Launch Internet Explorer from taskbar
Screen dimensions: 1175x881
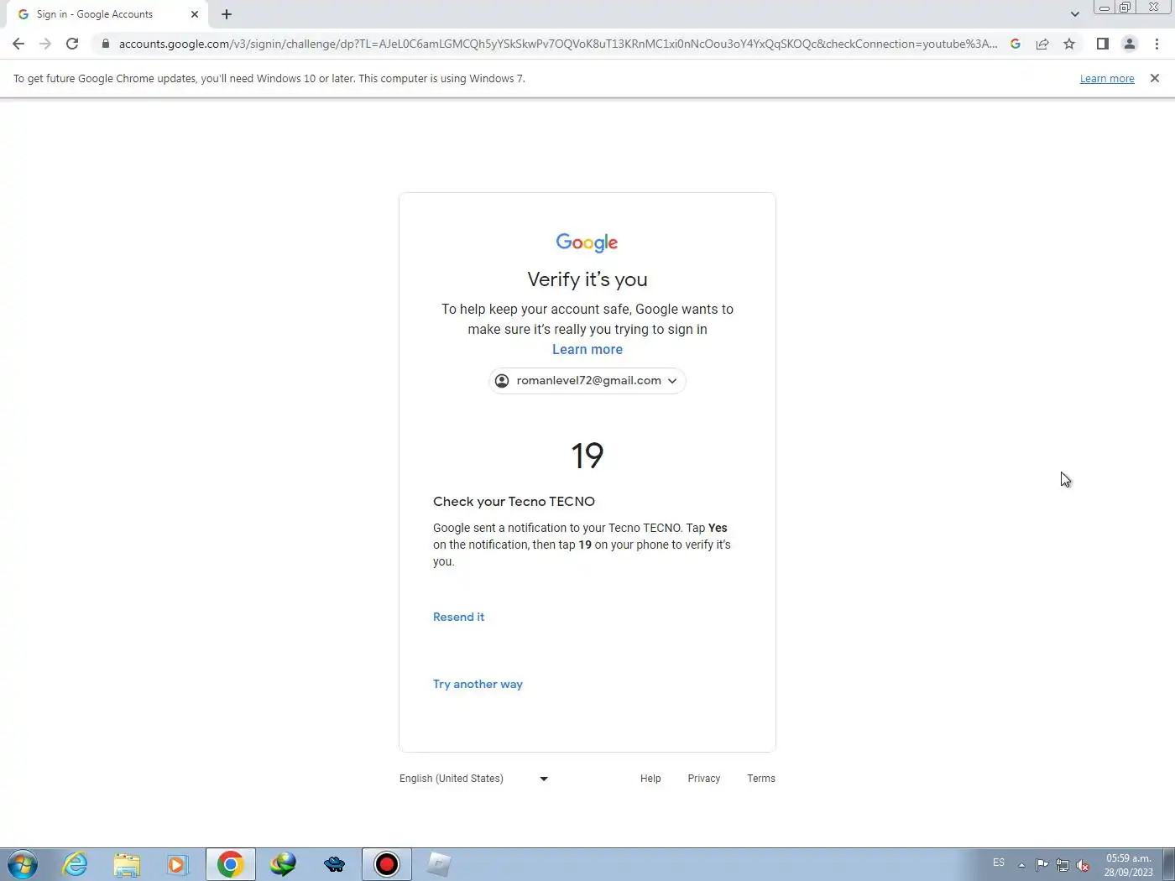pyautogui.click(x=75, y=864)
